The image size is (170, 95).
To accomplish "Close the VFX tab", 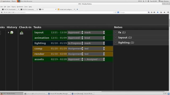I will [x=56, y=9].
